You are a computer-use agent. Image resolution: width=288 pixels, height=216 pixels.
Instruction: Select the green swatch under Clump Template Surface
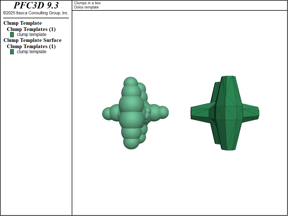click(12, 52)
